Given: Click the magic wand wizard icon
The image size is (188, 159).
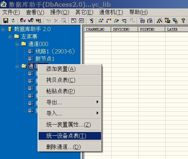Looking at the screenshot, I should pos(160,21).
